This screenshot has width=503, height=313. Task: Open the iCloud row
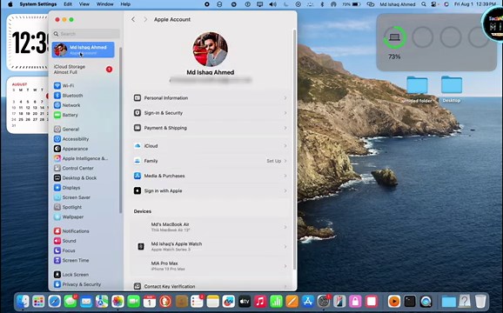click(210, 146)
